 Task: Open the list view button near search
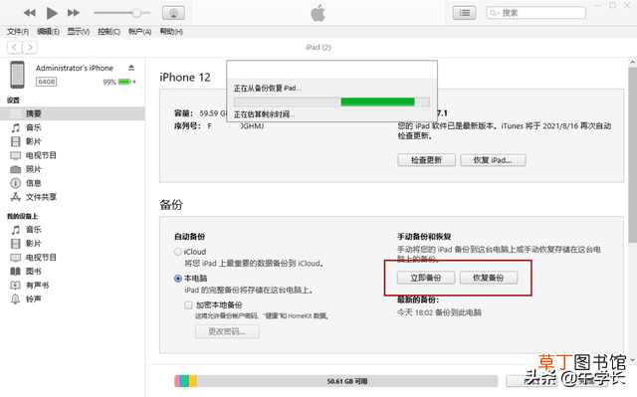(x=465, y=13)
